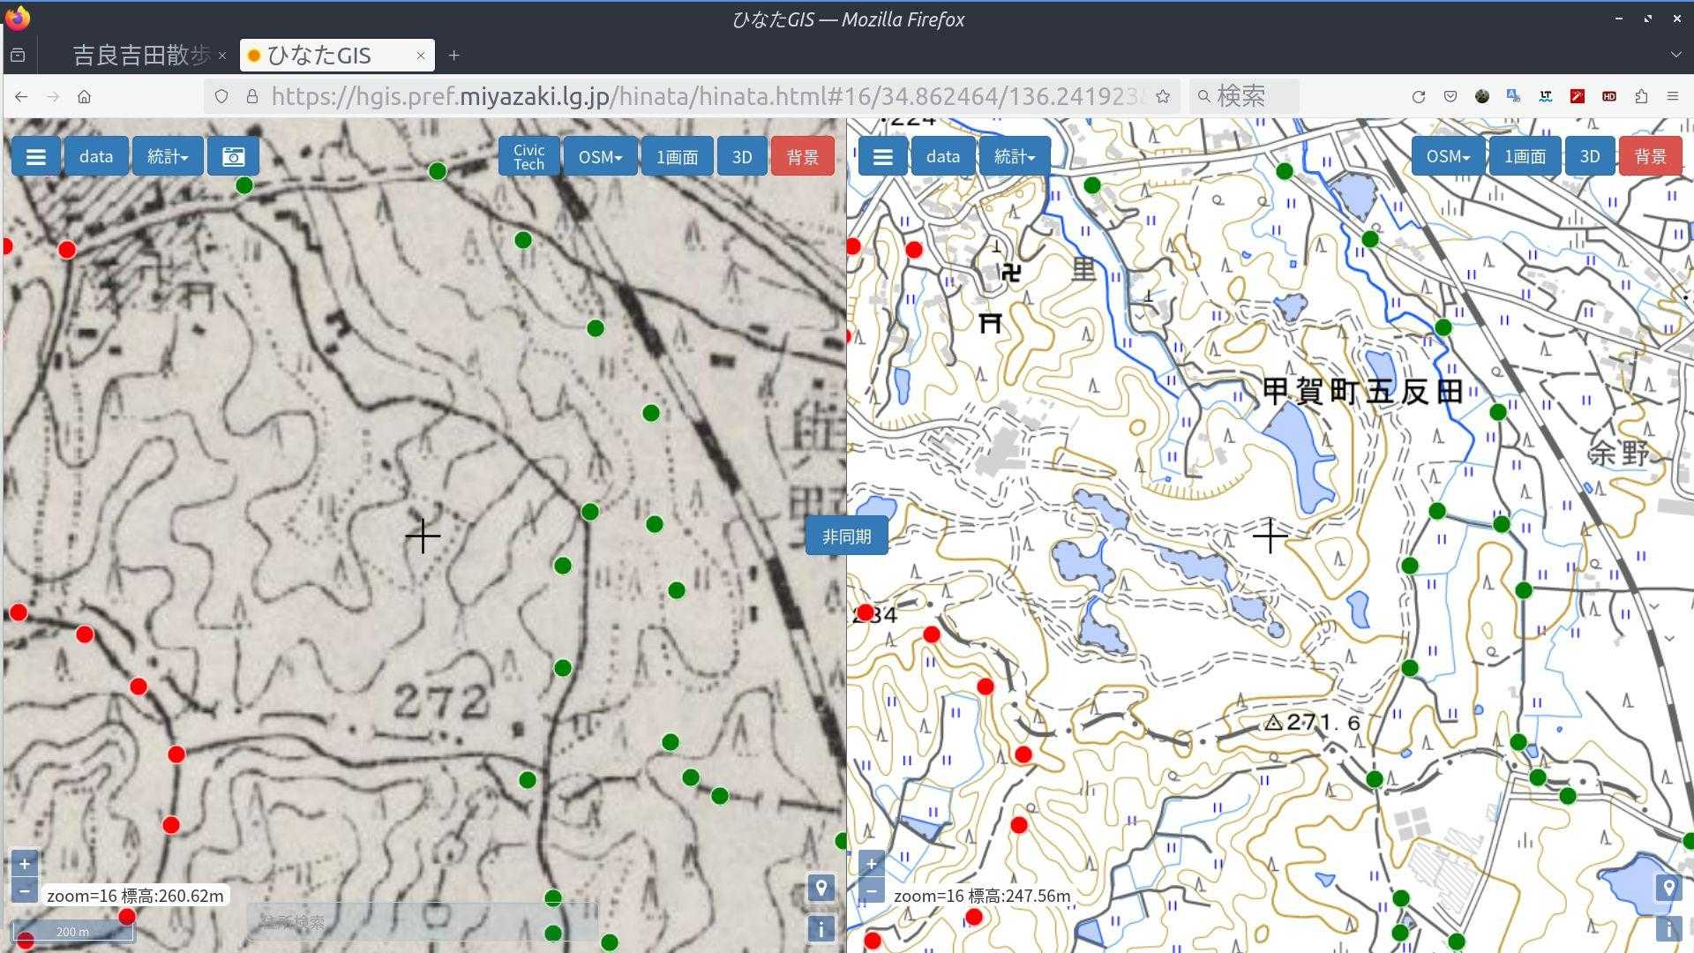Open right map hamburger menu
This screenshot has height=953, width=1694.
(x=882, y=157)
